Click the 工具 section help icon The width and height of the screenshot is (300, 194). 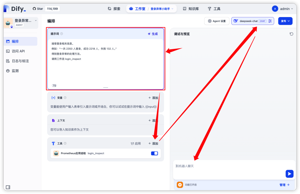coord(65,143)
